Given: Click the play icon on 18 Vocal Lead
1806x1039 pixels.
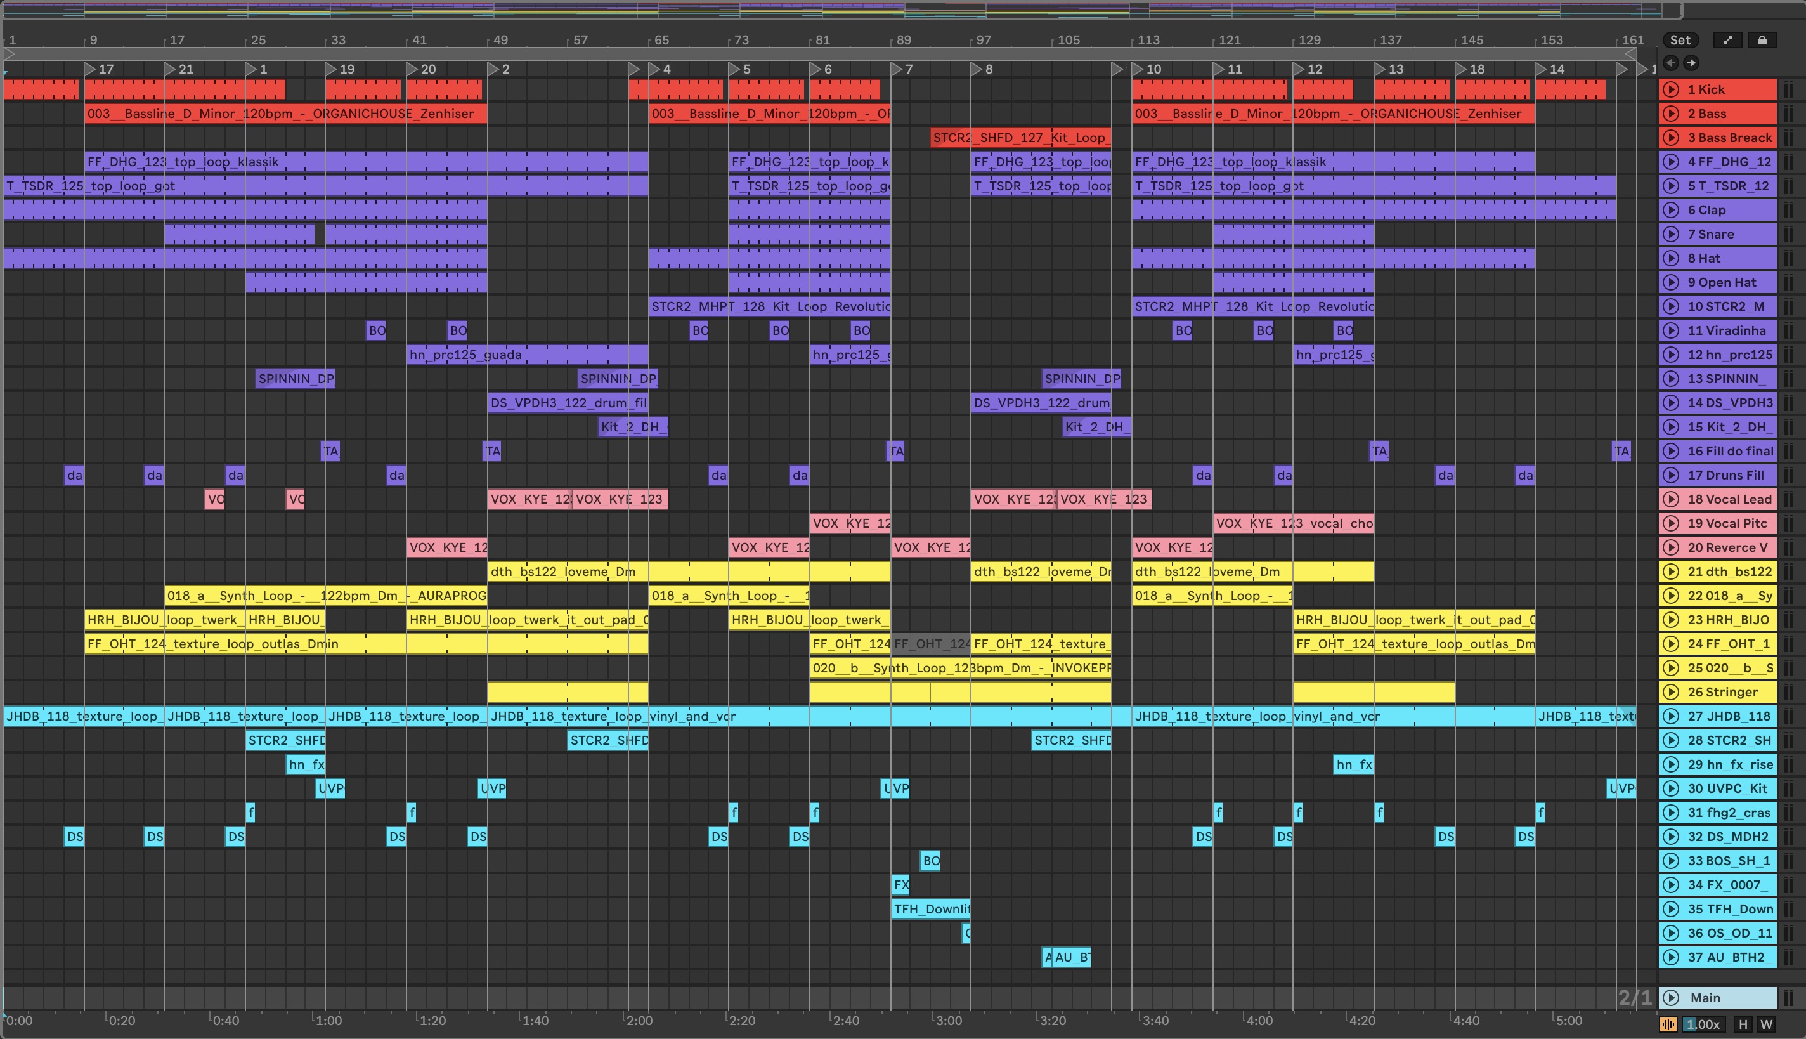Looking at the screenshot, I should point(1670,499).
